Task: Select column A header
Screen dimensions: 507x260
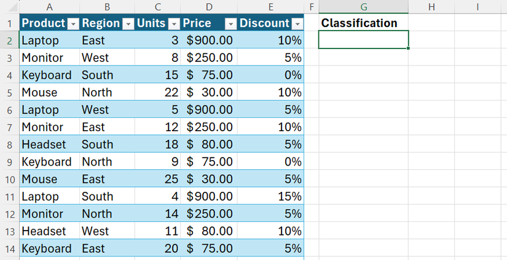Action: 50,7
